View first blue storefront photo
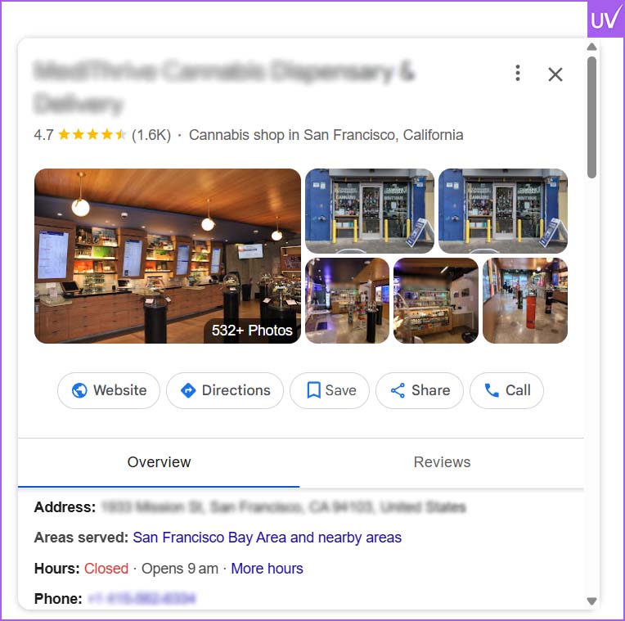Image resolution: width=625 pixels, height=621 pixels. (370, 211)
